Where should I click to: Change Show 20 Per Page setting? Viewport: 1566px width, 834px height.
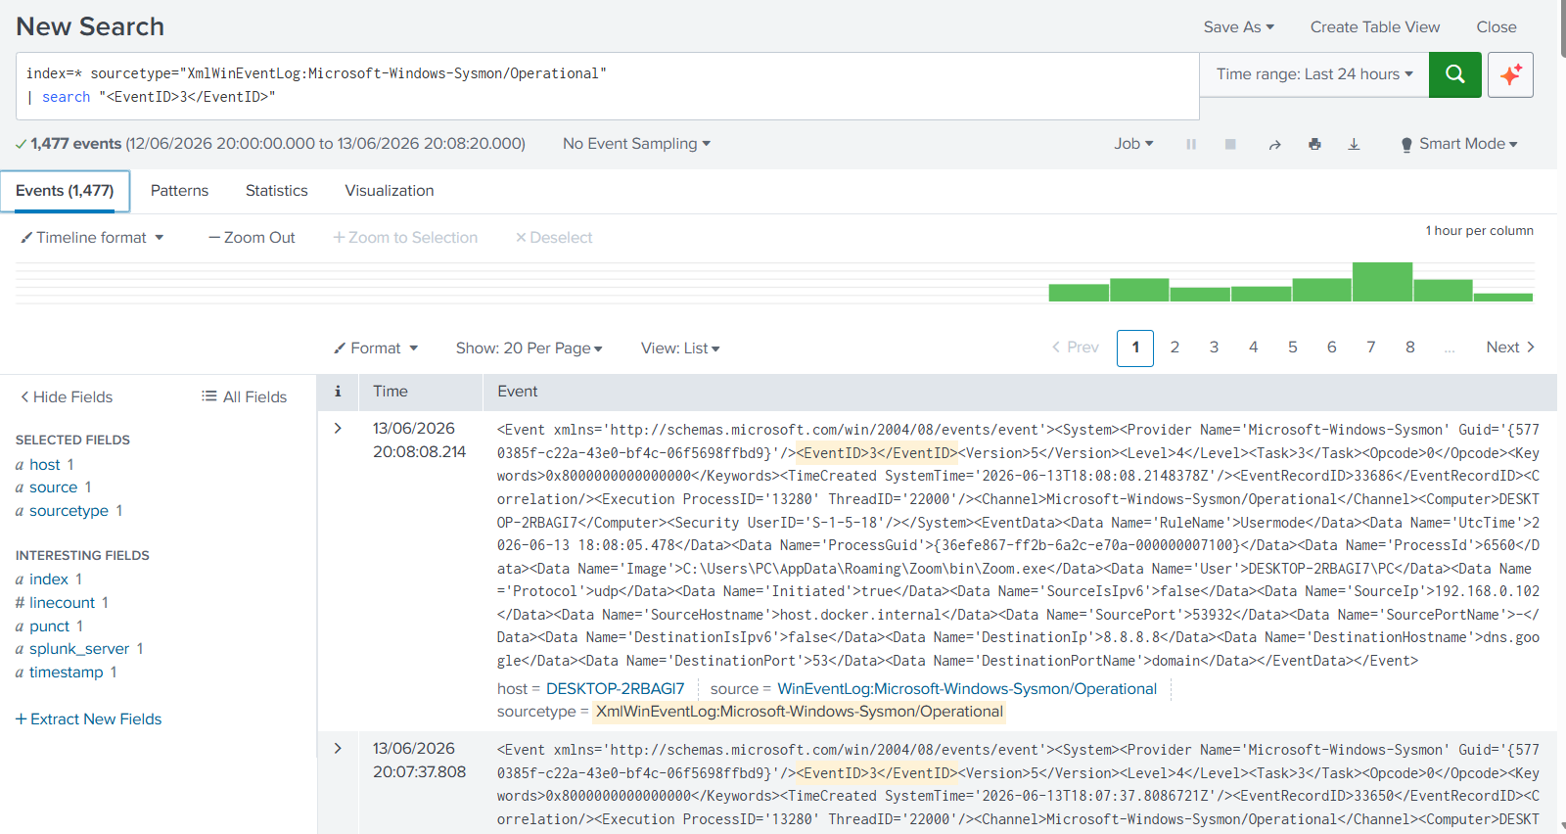[x=529, y=348]
